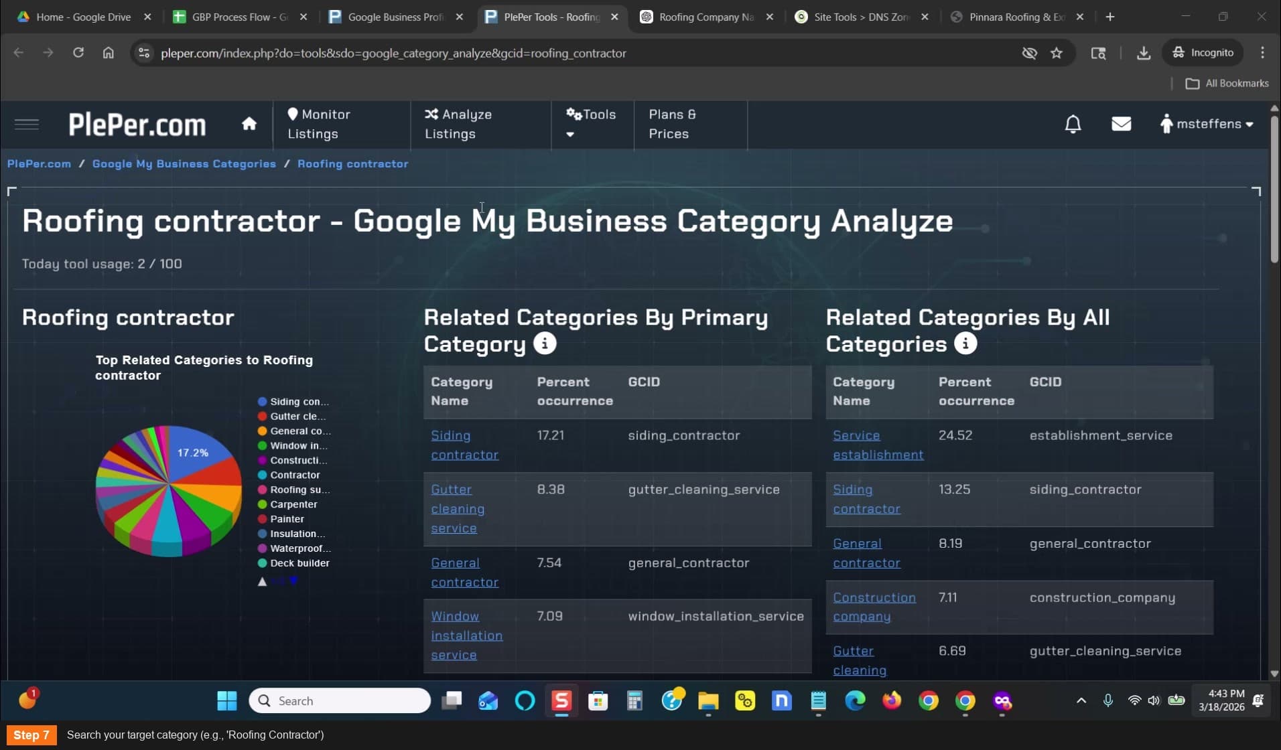Open the tab search icon next to bookmark star
1281x750 pixels.
(1098, 53)
